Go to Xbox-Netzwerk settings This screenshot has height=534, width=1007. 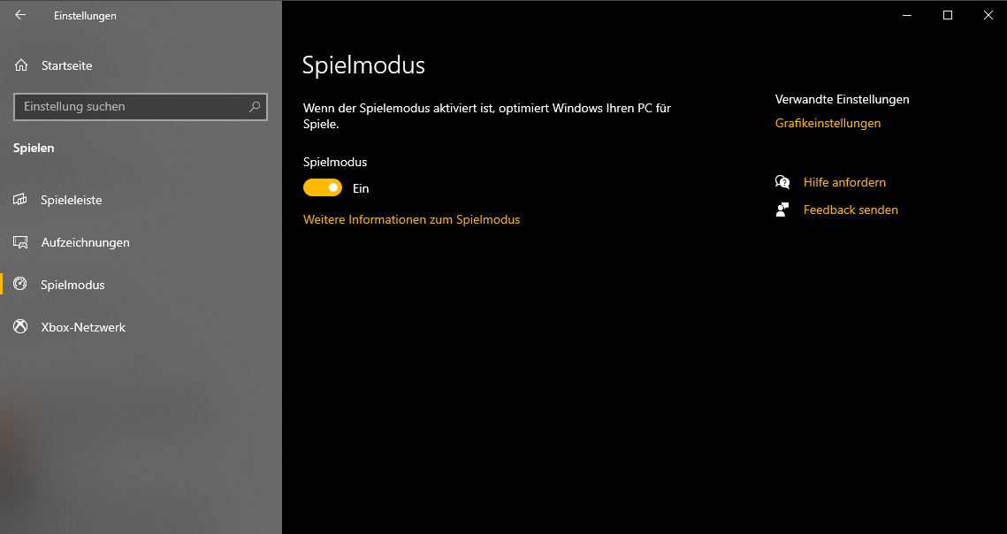(83, 327)
